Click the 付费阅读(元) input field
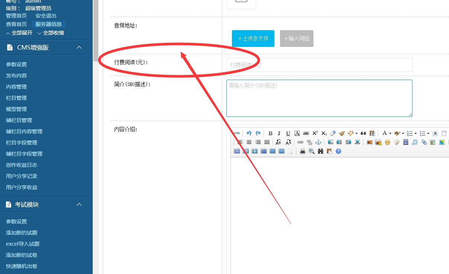This screenshot has width=449, height=274. click(319, 65)
